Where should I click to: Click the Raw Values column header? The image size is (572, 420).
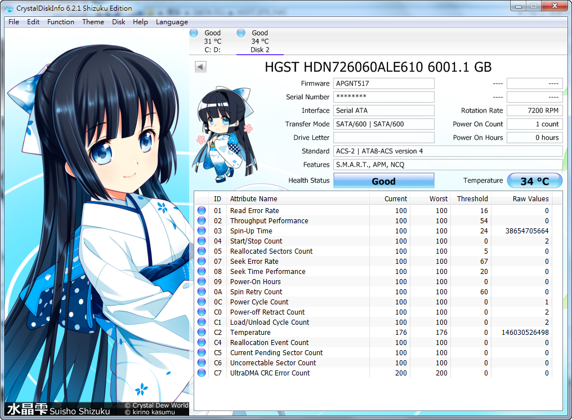(x=530, y=199)
